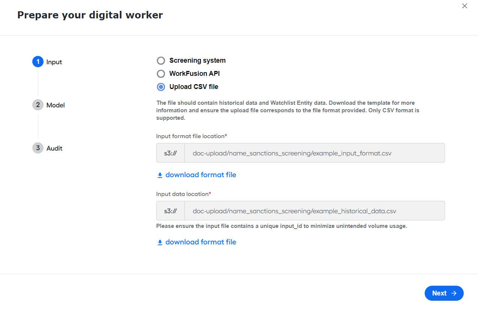Screen dimensions: 478x309
Task: Click the download arrow icon under input format location
Action: [x=160, y=175]
